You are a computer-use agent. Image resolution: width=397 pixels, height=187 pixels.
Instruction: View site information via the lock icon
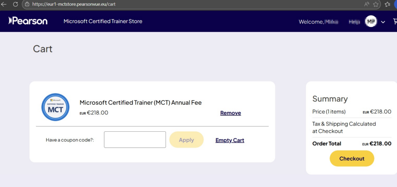coord(27,4)
